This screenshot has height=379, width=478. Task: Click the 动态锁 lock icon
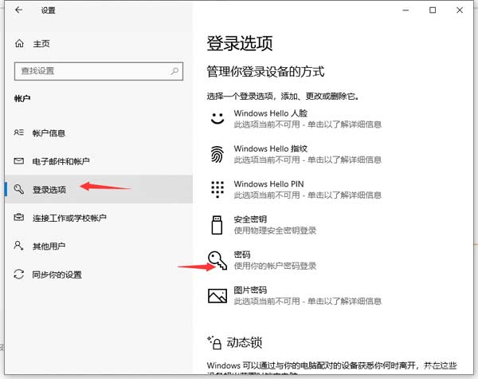tap(214, 342)
